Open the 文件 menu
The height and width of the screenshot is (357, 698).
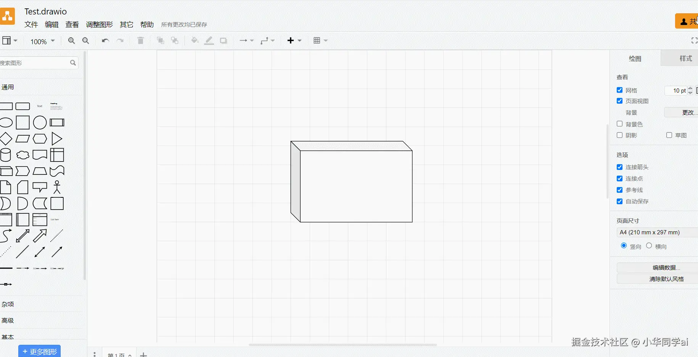point(31,24)
